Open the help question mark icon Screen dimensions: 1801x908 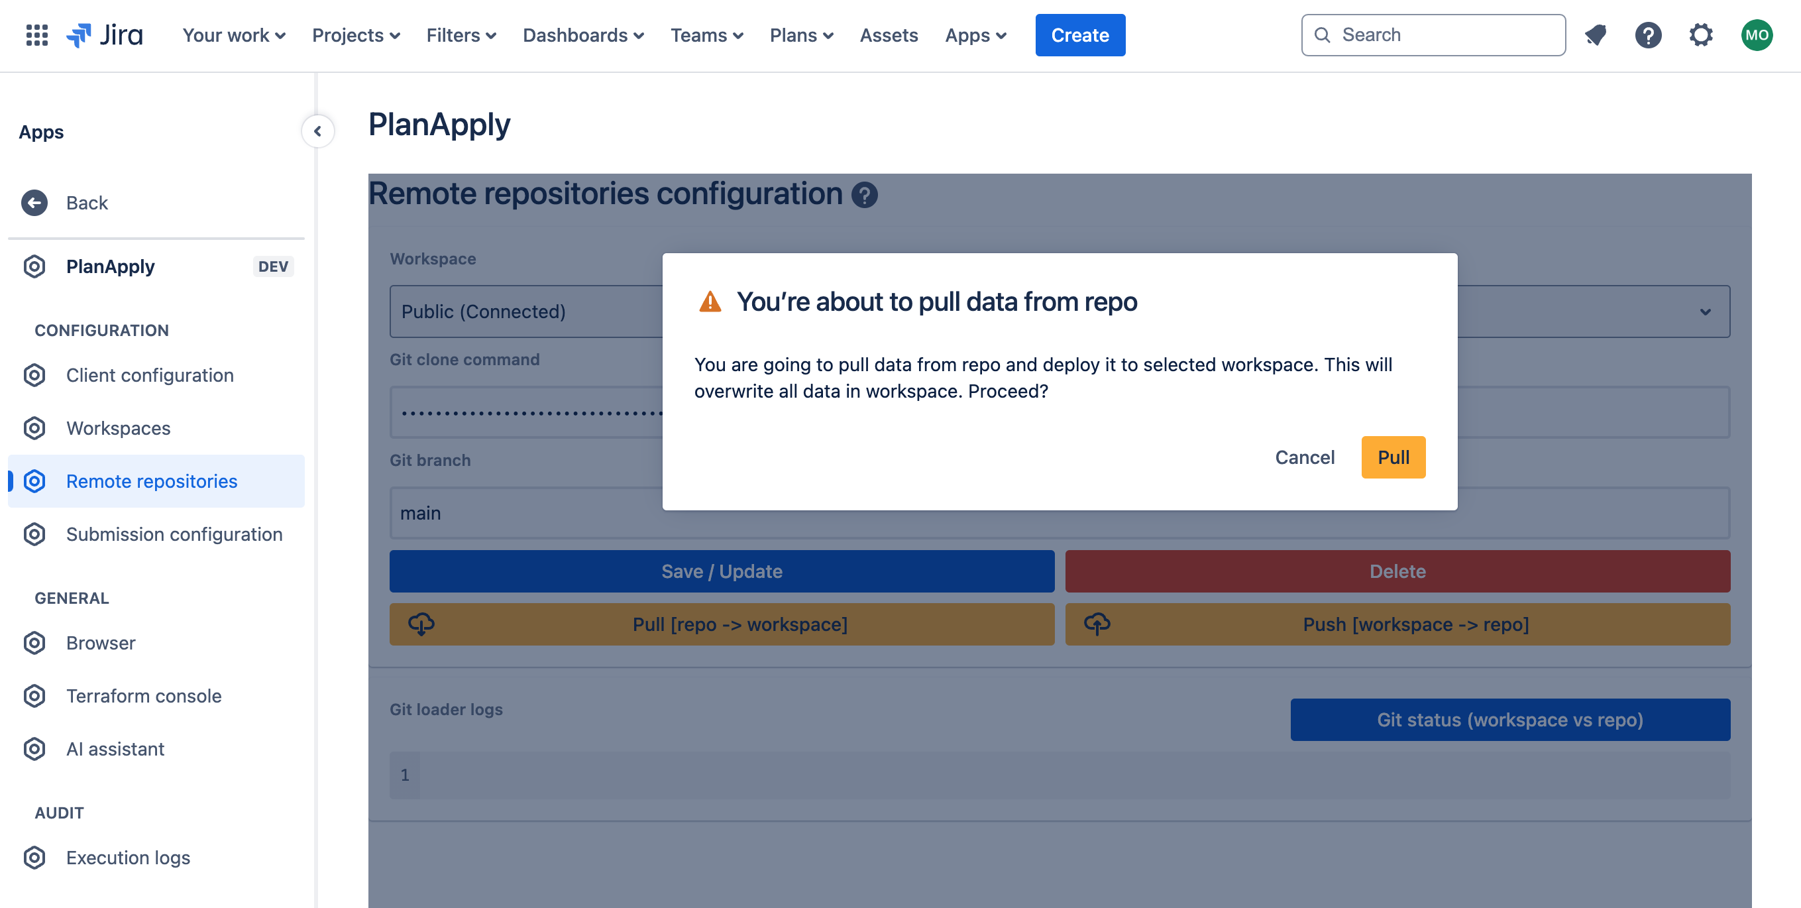(1647, 35)
